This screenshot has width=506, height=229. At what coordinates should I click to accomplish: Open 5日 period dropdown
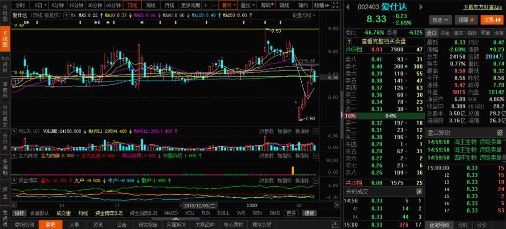point(40,5)
